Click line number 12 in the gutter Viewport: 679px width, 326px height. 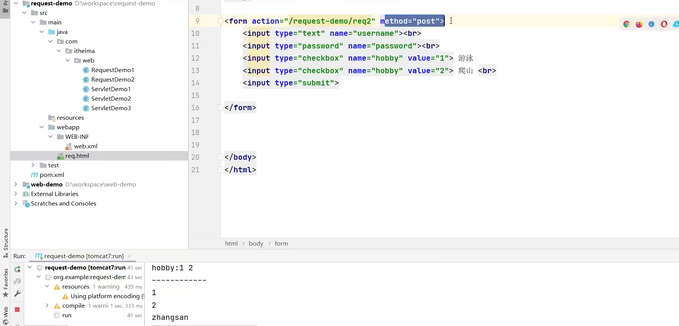coord(195,58)
